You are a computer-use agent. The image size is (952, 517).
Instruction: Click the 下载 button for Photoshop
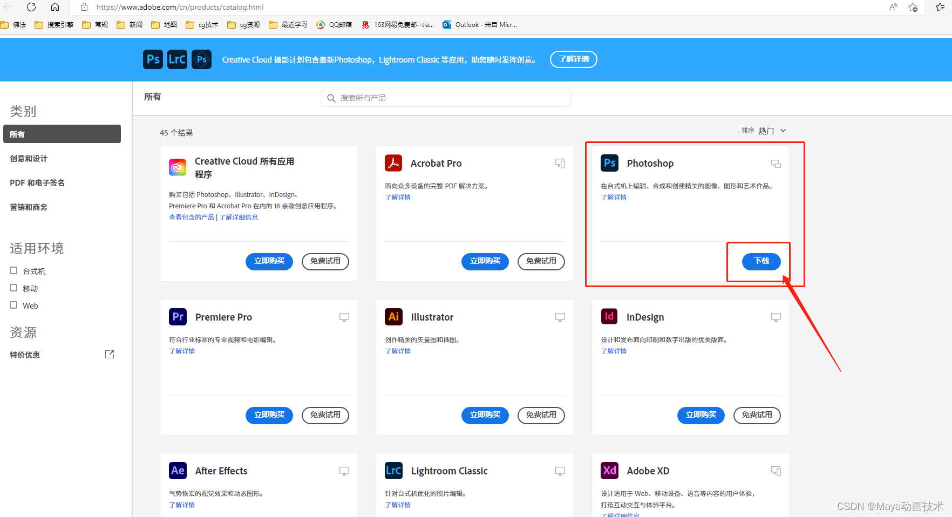point(761,261)
